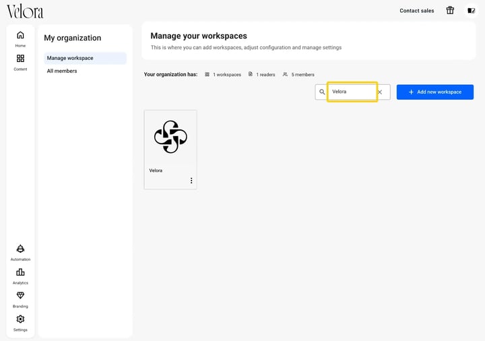The width and height of the screenshot is (485, 341).
Task: Click Add new workspace button
Action: (435, 92)
